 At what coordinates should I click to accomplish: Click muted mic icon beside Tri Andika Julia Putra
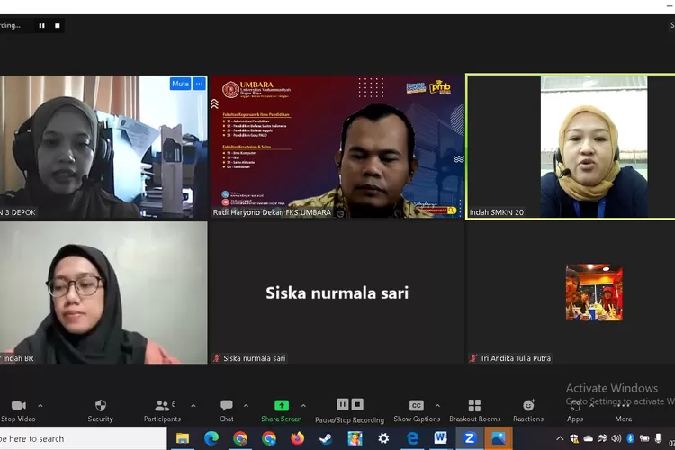[x=473, y=358]
